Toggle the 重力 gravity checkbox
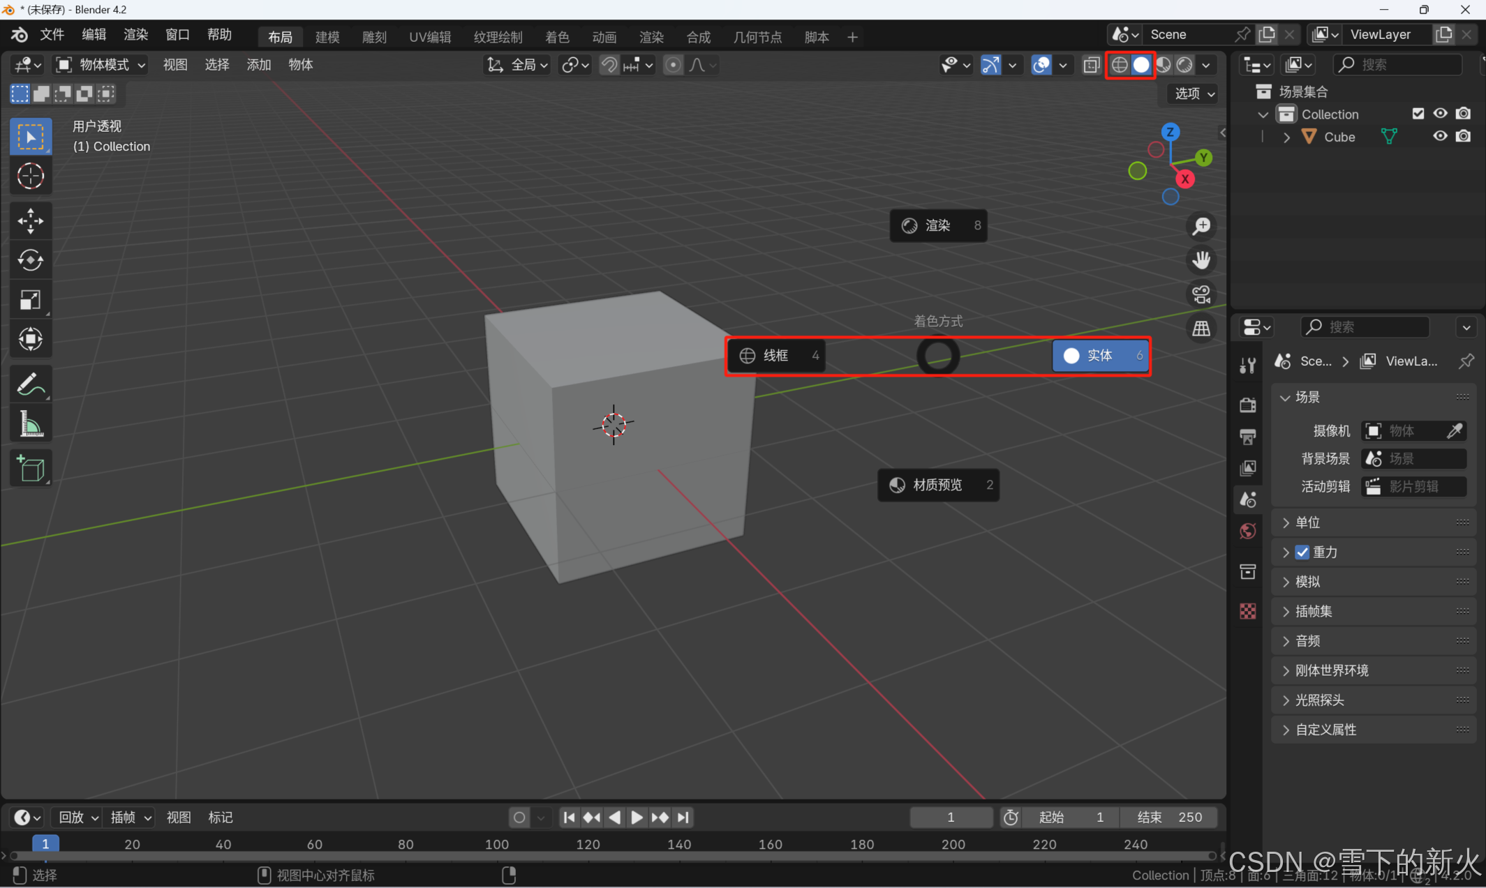This screenshot has height=888, width=1486. (x=1302, y=552)
